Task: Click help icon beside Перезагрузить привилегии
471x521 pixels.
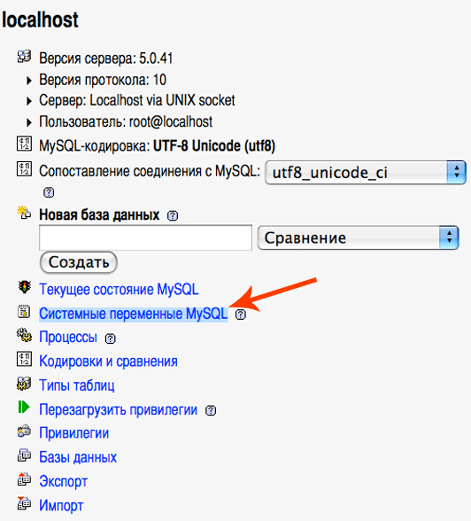Action: tap(211, 411)
